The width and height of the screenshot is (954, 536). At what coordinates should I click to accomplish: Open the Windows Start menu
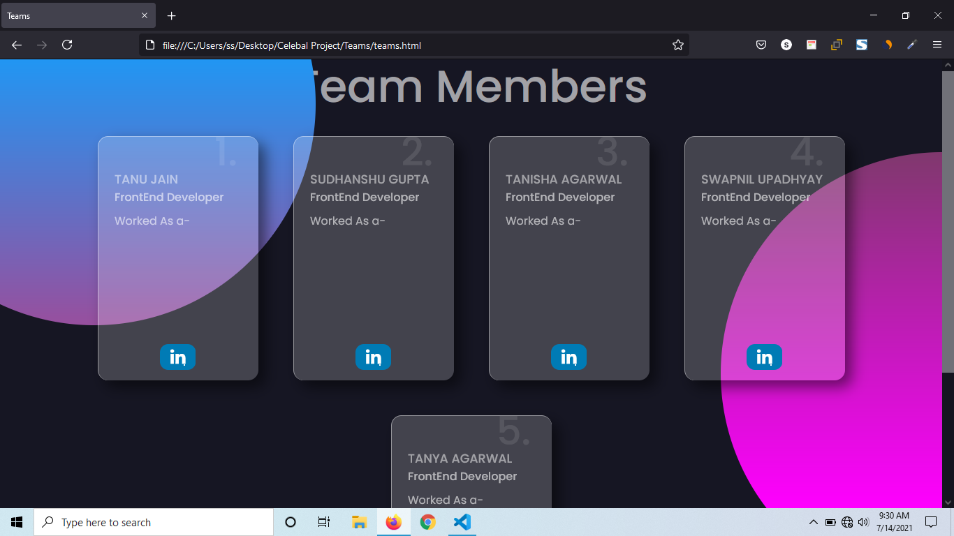17,522
